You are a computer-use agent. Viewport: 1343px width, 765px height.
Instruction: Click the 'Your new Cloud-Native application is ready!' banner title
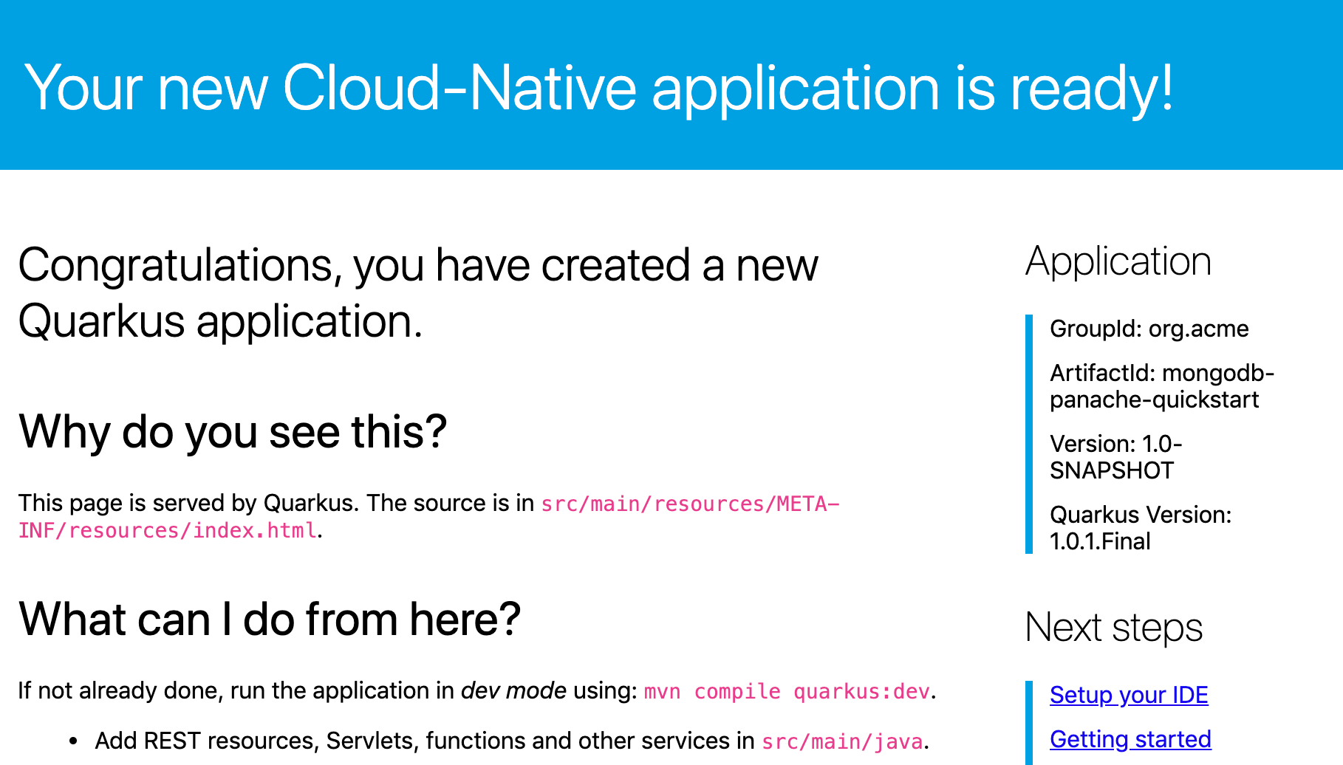pos(599,88)
